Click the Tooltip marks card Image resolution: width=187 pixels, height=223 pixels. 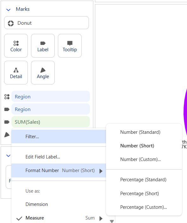70,46
